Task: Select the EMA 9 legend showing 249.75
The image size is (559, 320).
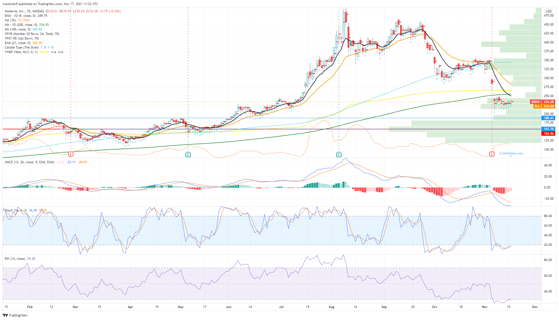Action: pos(26,16)
